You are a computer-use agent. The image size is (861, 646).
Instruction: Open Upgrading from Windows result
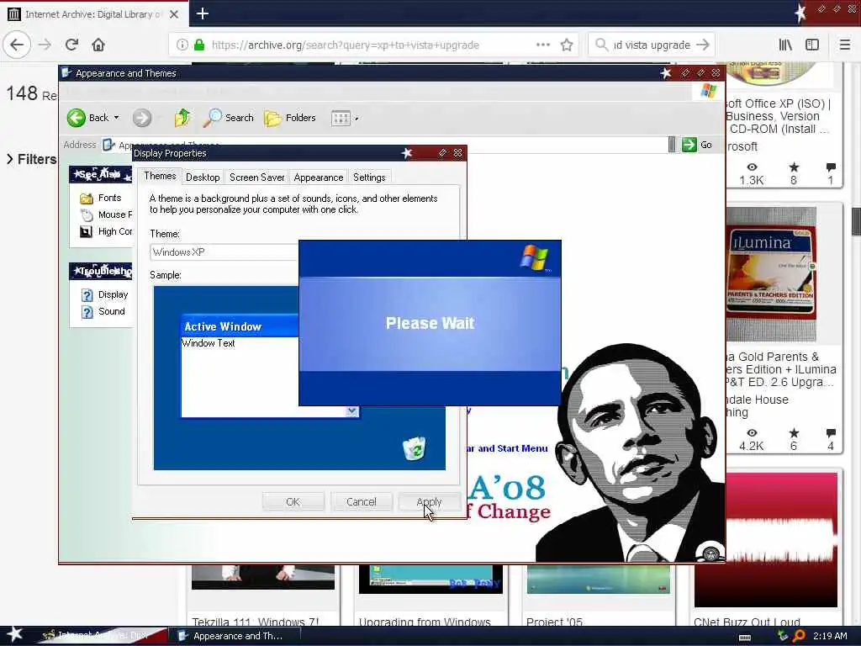coord(425,622)
